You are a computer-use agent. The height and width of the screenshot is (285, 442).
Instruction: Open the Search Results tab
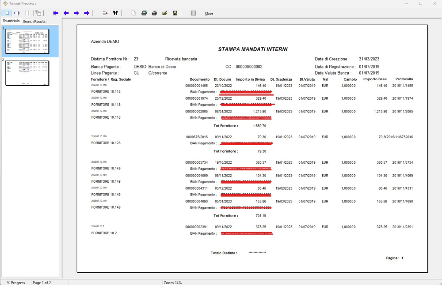click(x=34, y=21)
